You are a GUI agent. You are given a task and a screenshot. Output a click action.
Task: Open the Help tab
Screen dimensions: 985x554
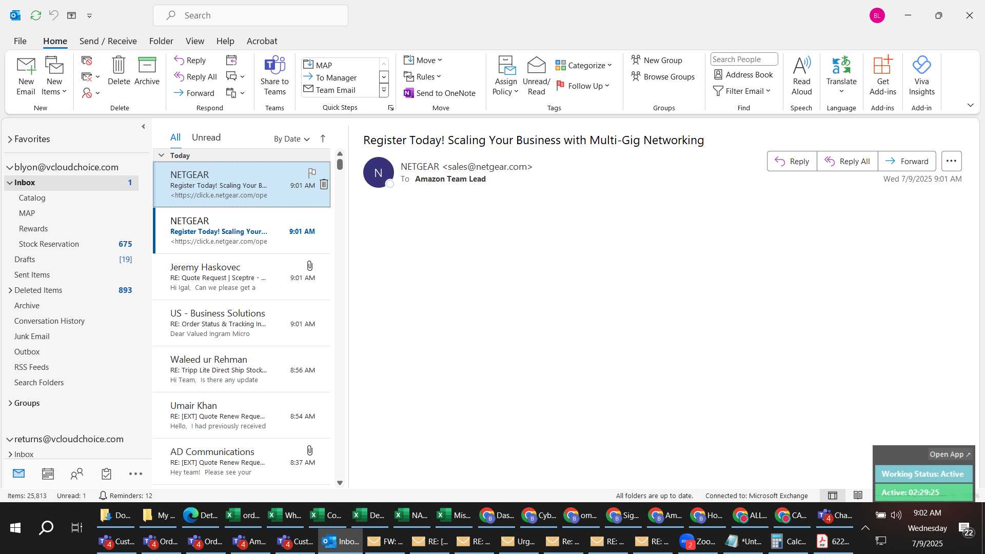coord(225,41)
